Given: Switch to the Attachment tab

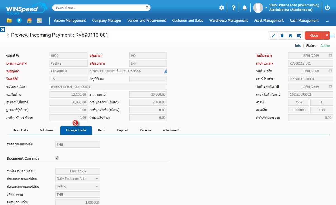Looking at the screenshot, I should pyautogui.click(x=171, y=130).
